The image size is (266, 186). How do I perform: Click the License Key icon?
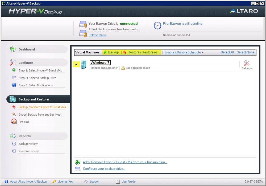[x=54, y=181]
